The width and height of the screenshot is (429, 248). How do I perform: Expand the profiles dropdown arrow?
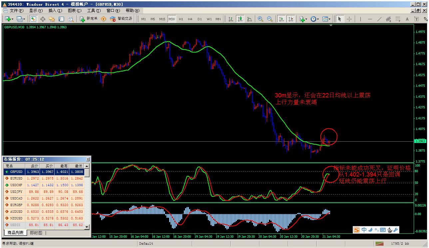(23, 19)
